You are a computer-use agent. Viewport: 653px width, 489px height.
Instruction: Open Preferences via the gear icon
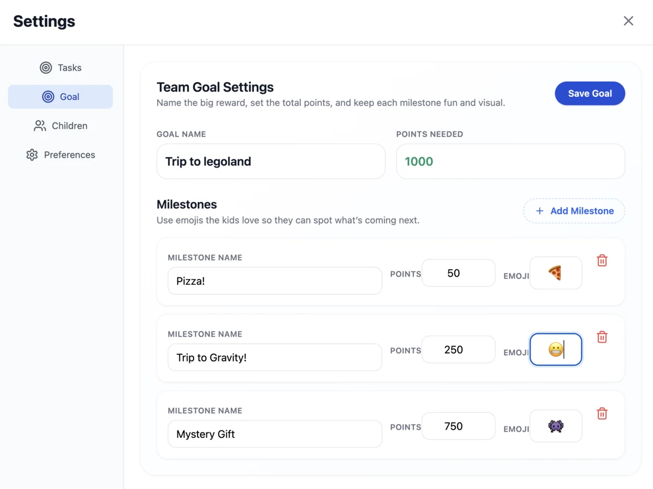point(32,154)
